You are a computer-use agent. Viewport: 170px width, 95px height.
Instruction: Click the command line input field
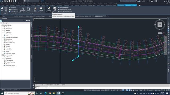coord(102,88)
